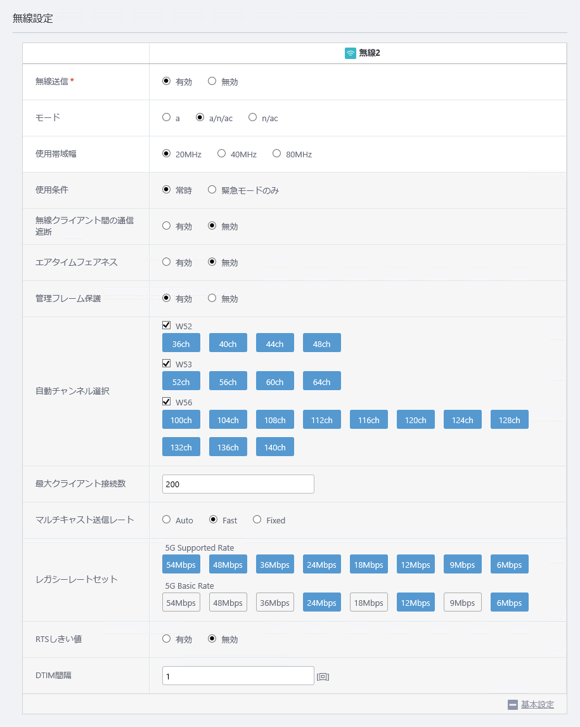This screenshot has height=727, width=580.
Task: Toggle channel 52ch
Action: pyautogui.click(x=181, y=381)
